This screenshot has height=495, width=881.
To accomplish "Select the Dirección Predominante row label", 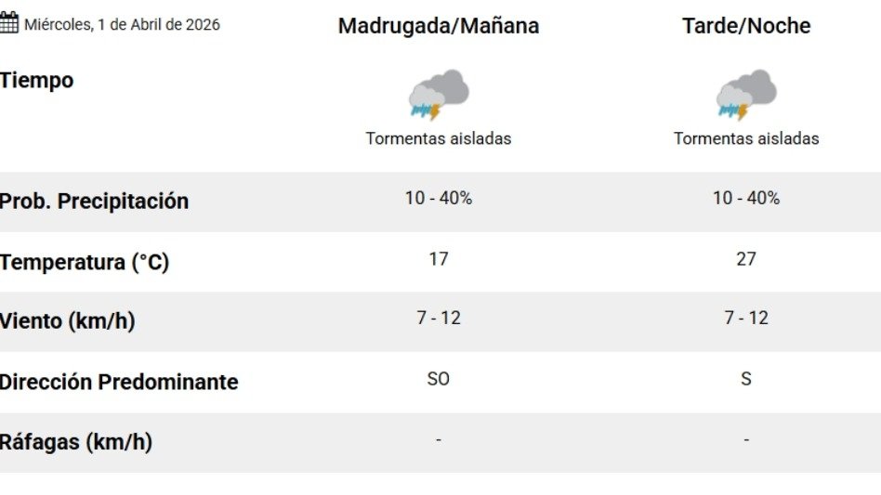I will [119, 382].
